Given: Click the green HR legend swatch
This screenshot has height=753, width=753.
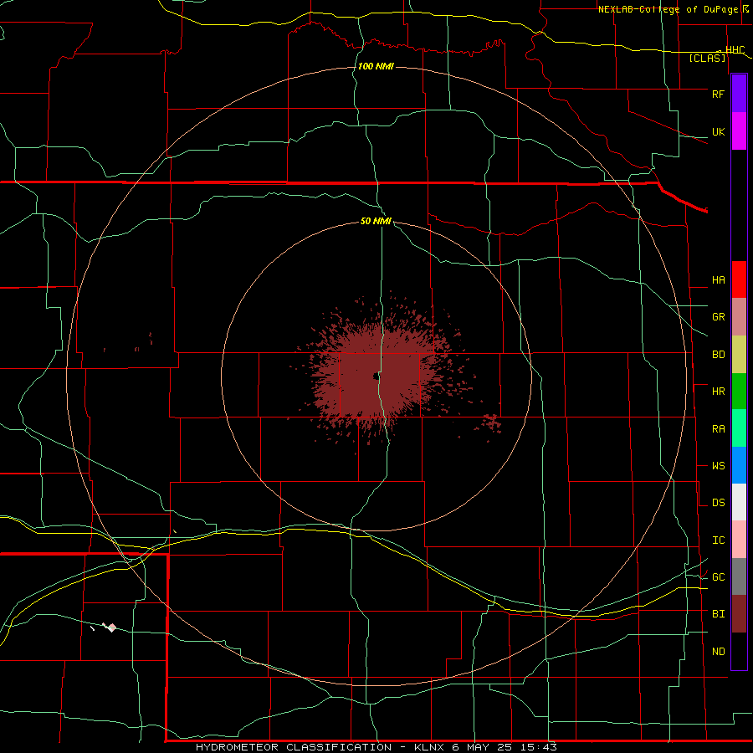Looking at the screenshot, I should 739,392.
